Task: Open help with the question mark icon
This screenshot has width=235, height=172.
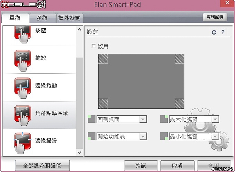Action: [223, 32]
